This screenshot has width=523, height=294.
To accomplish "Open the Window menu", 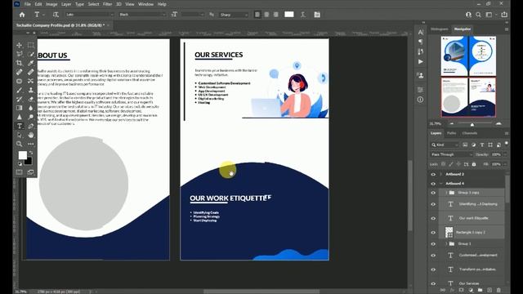I will (145, 4).
